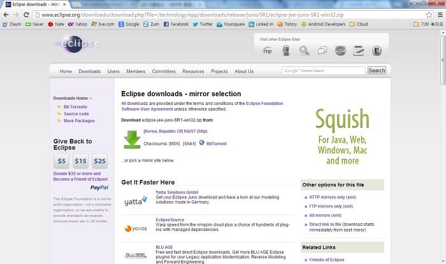Click the Google Custom Search field
This screenshot has height=264, width=446.
coord(324,71)
